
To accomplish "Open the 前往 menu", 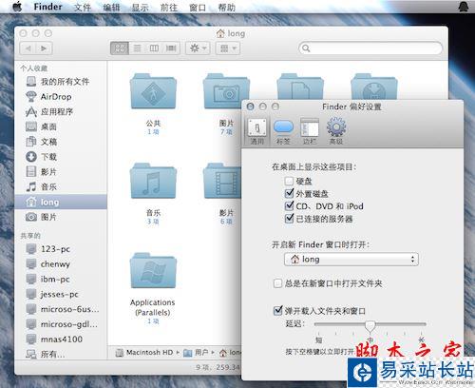I will (x=169, y=7).
